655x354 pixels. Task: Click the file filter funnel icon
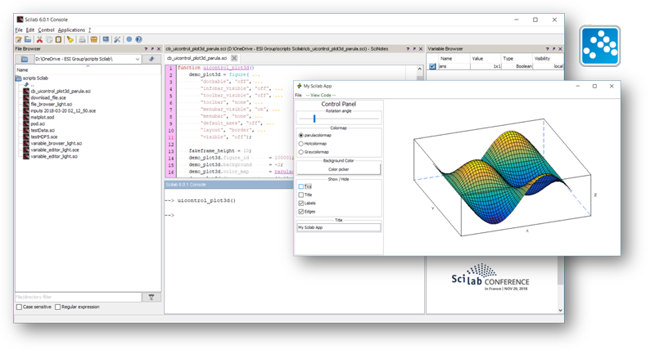pos(151,297)
